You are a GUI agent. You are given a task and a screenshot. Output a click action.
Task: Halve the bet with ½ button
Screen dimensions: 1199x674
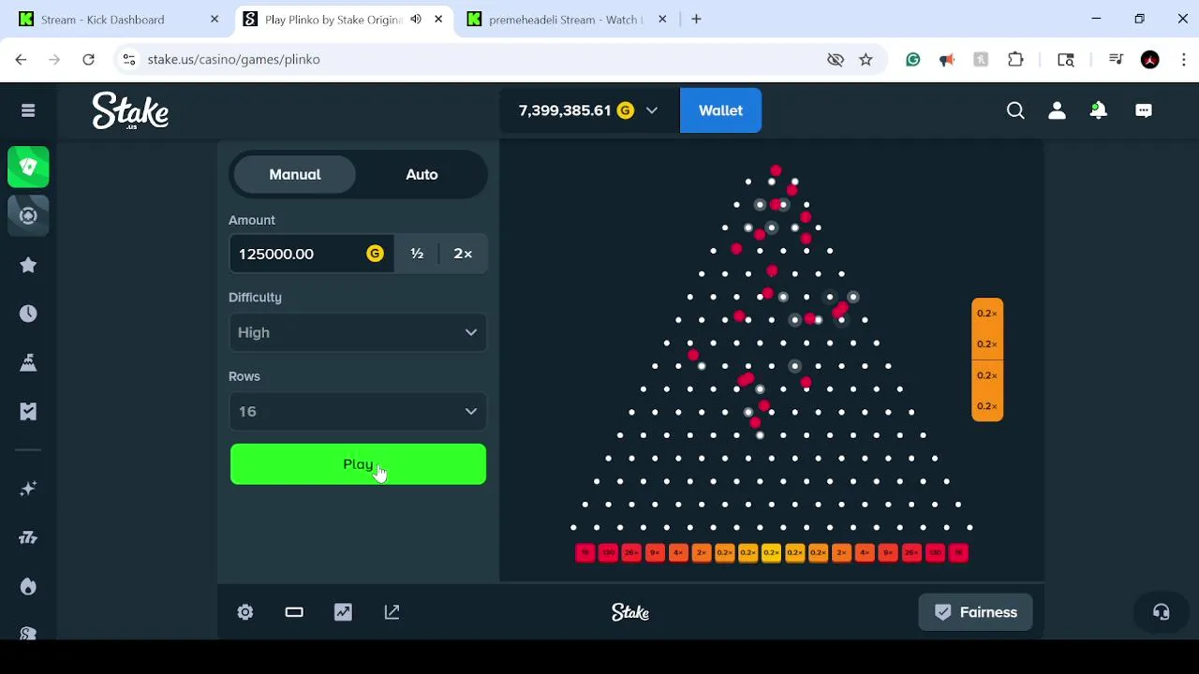pyautogui.click(x=417, y=254)
